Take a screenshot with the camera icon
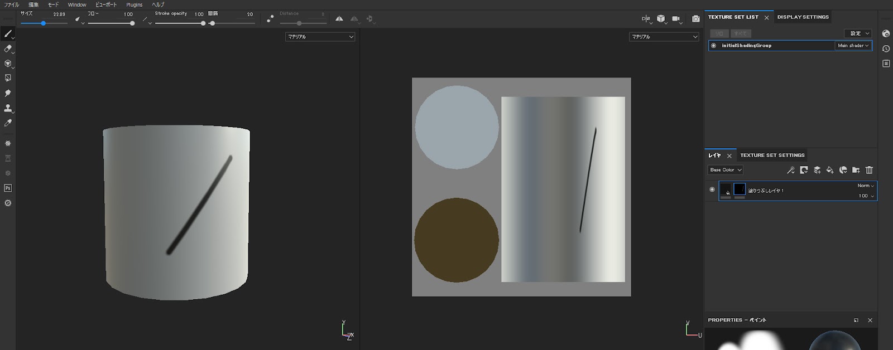 pyautogui.click(x=695, y=18)
